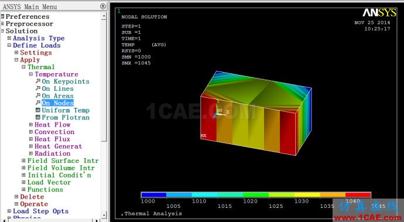Click the On Nodes arrow icon

(38, 103)
